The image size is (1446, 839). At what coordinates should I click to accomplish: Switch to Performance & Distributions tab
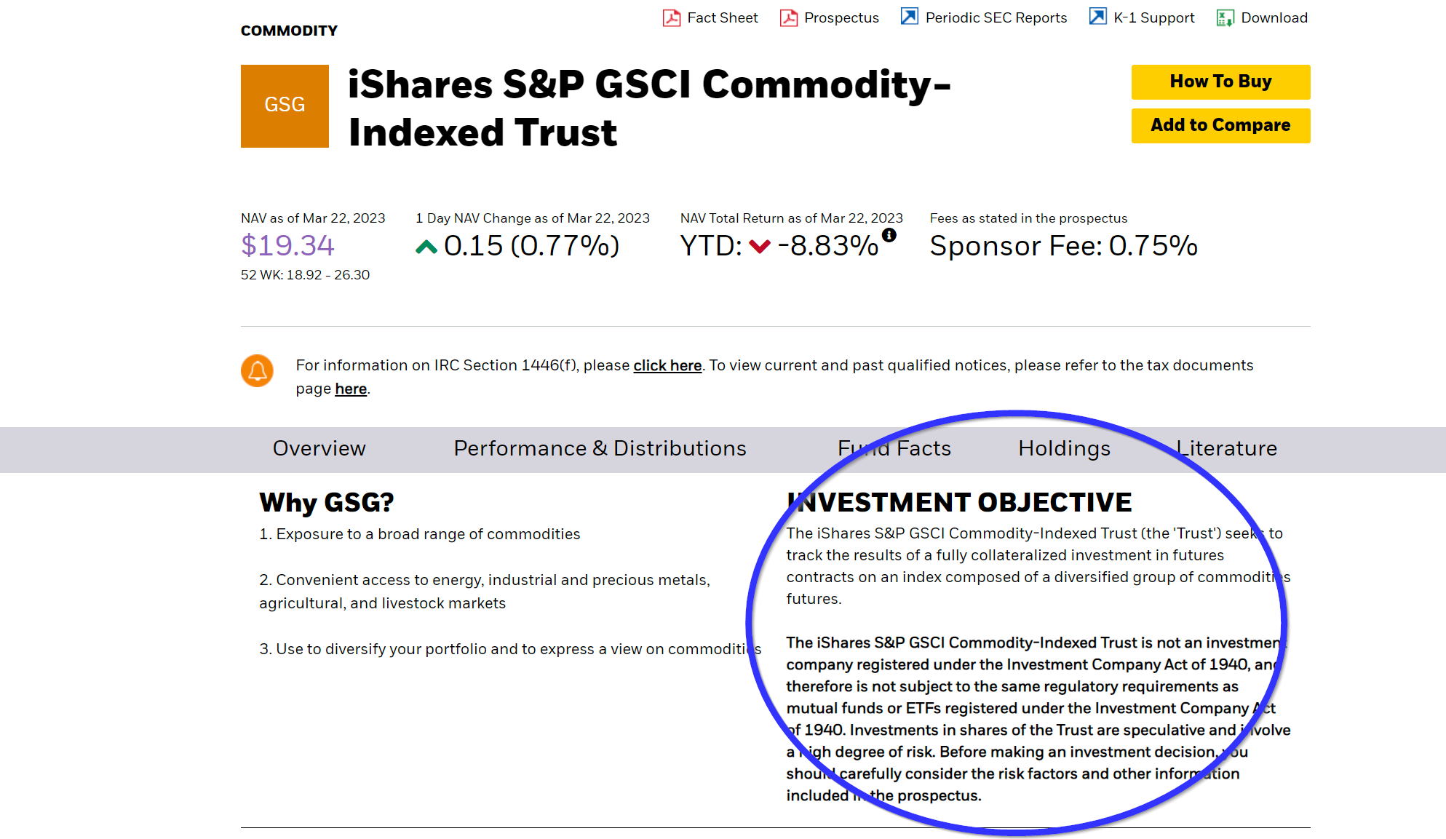pos(600,448)
